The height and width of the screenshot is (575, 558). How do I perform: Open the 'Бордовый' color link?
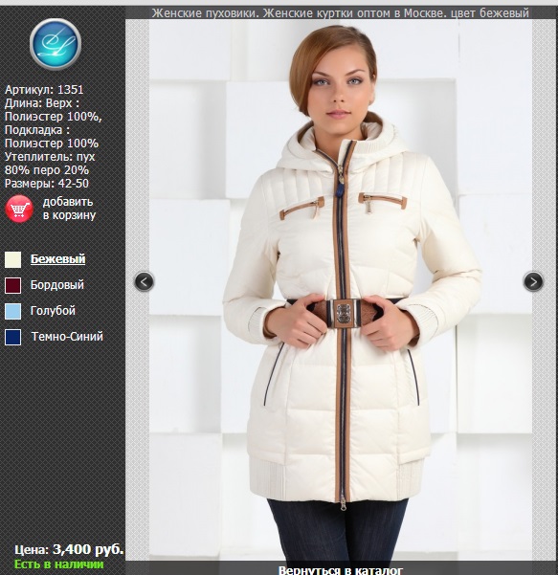pos(57,285)
